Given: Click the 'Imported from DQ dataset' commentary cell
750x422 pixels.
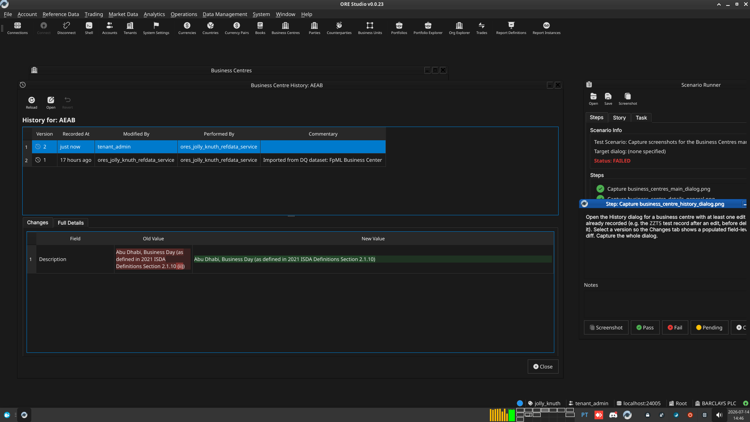Looking at the screenshot, I should pos(323,160).
